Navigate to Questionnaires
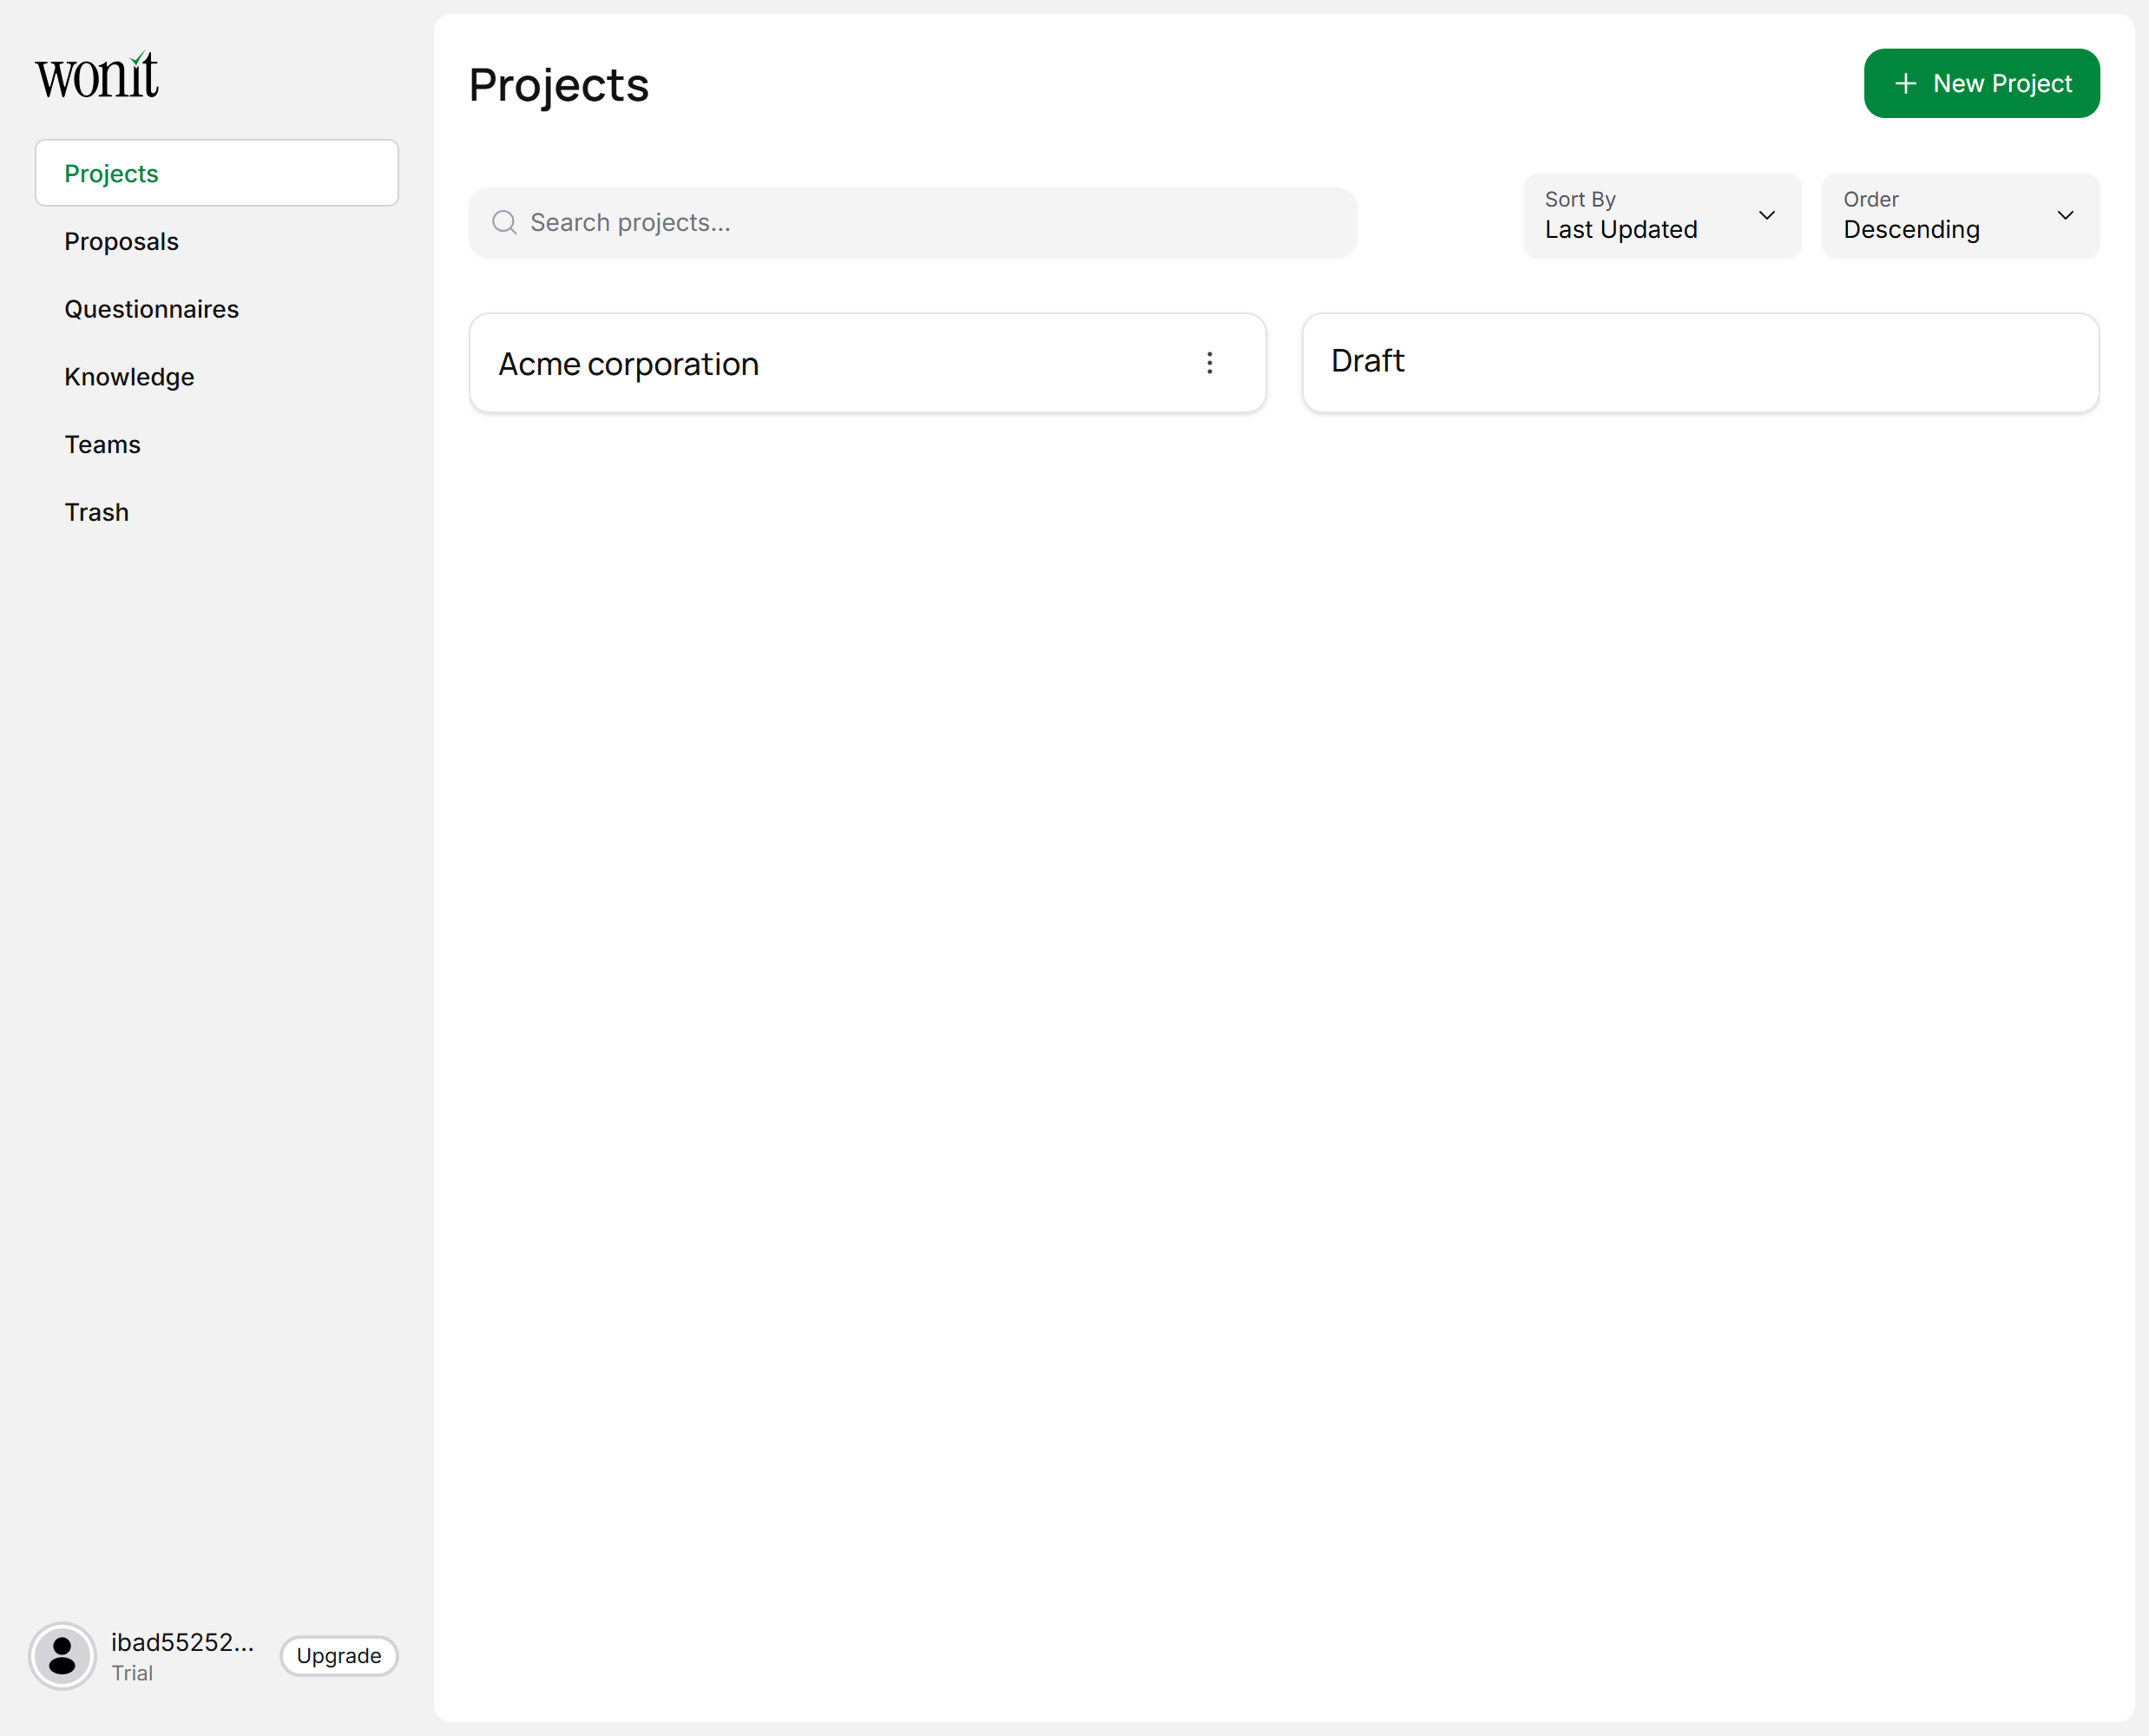2149x1736 pixels. [151, 309]
